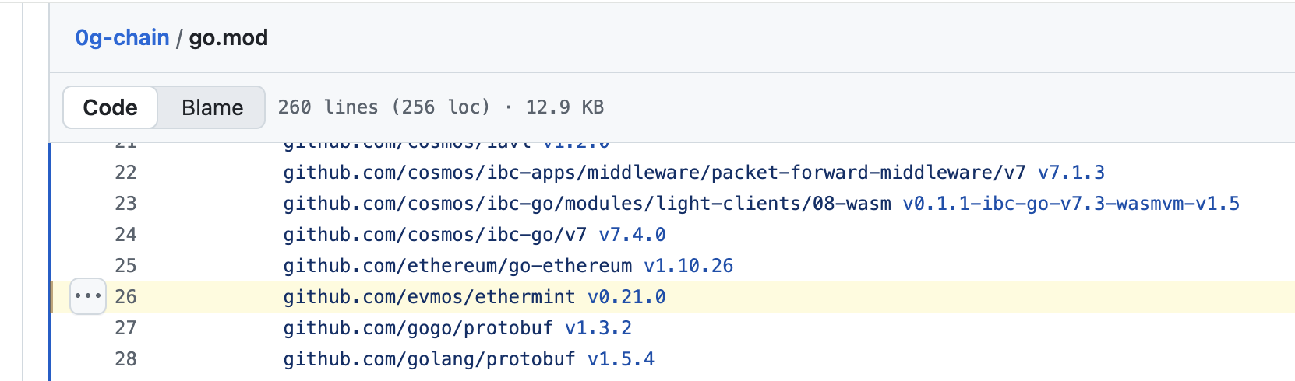The width and height of the screenshot is (1295, 381).
Task: Select line number 23
Action: click(x=125, y=203)
